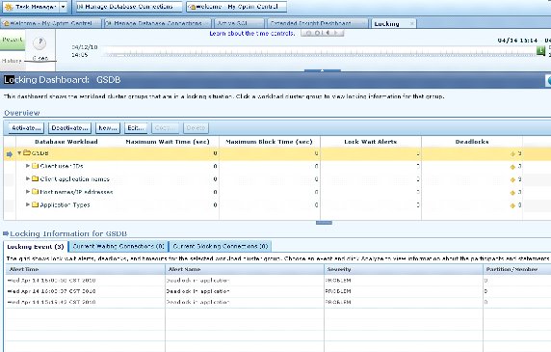
Task: Expand the Client application names node
Action: (x=28, y=178)
